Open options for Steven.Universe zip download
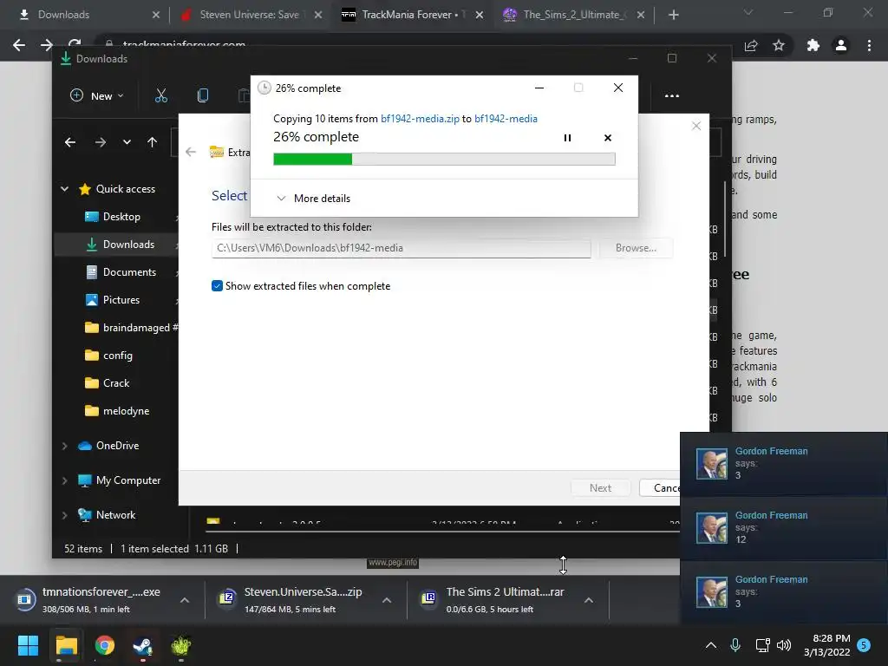The width and height of the screenshot is (888, 666). click(387, 600)
